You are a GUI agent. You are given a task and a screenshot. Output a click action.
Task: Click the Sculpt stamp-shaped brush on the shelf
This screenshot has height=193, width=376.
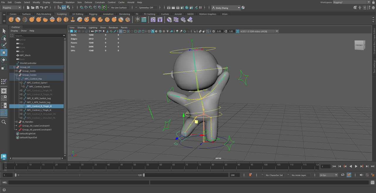coord(73,20)
